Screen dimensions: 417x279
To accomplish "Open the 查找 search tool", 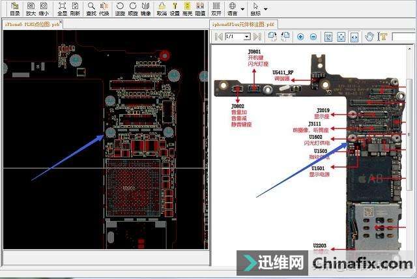I will [91, 9].
